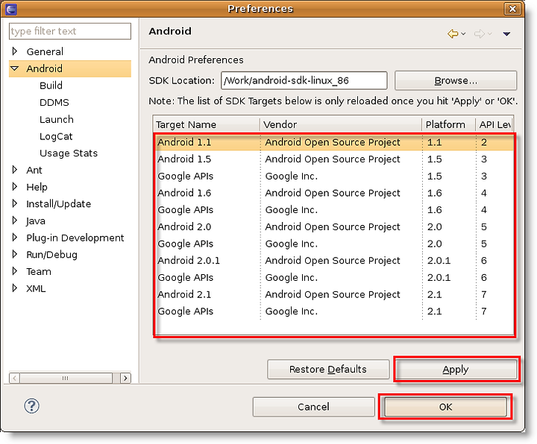This screenshot has height=444, width=537.
Task: Click the Apply button
Action: [456, 369]
